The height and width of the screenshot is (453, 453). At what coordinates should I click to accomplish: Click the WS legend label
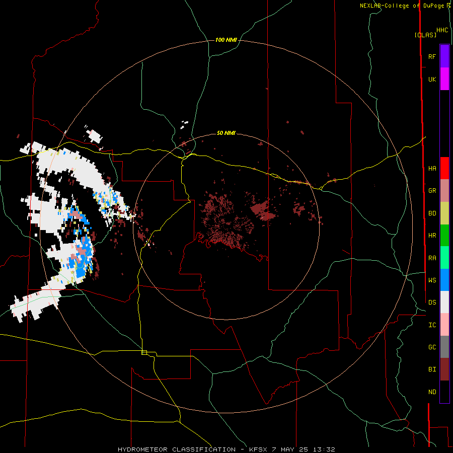point(432,280)
